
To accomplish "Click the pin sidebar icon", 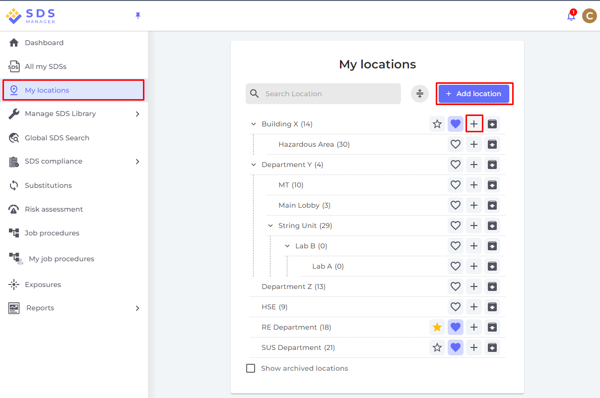I will tap(138, 16).
